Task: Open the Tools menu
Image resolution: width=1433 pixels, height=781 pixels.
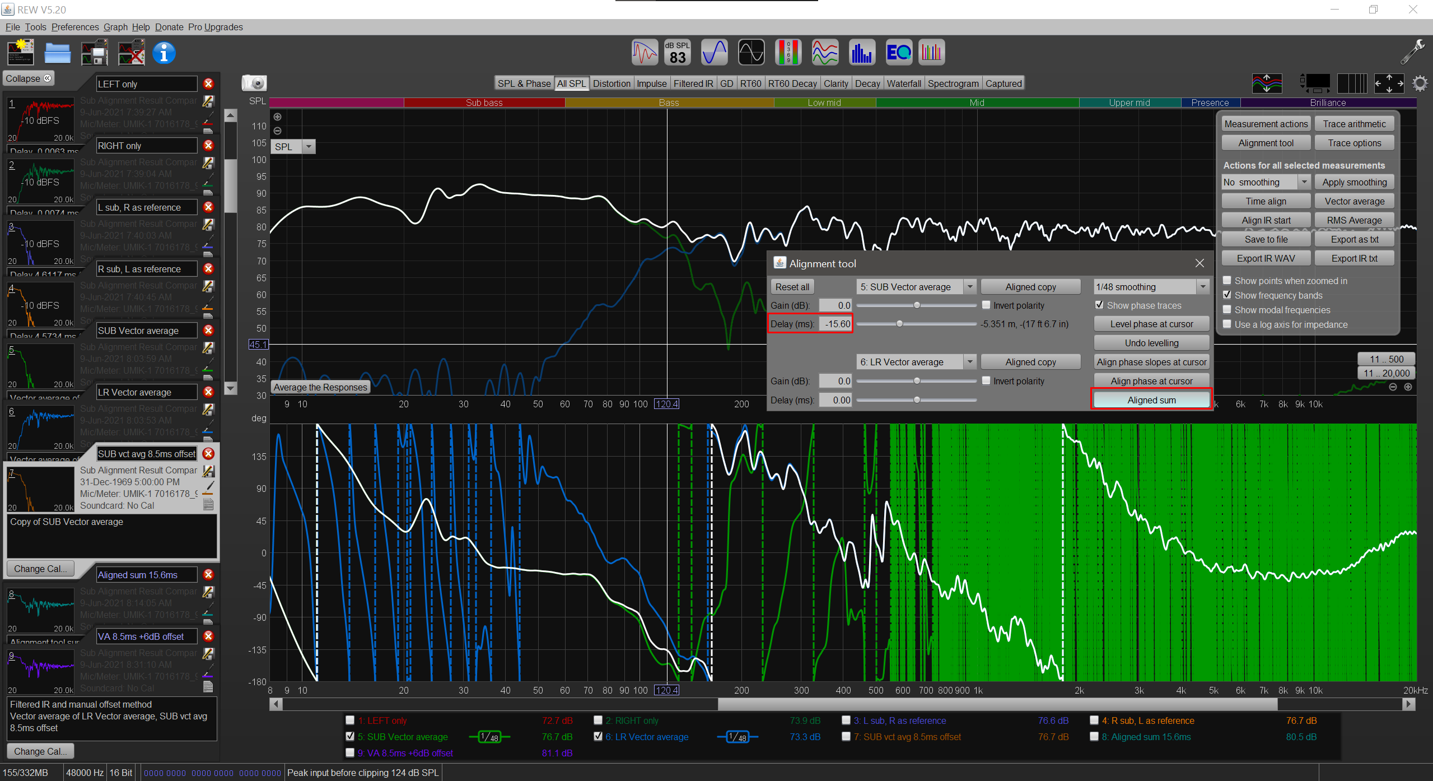Action: [35, 27]
